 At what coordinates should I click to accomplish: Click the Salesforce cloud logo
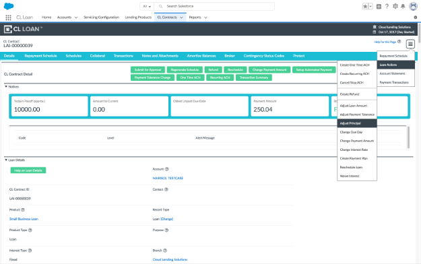[x=9, y=6]
